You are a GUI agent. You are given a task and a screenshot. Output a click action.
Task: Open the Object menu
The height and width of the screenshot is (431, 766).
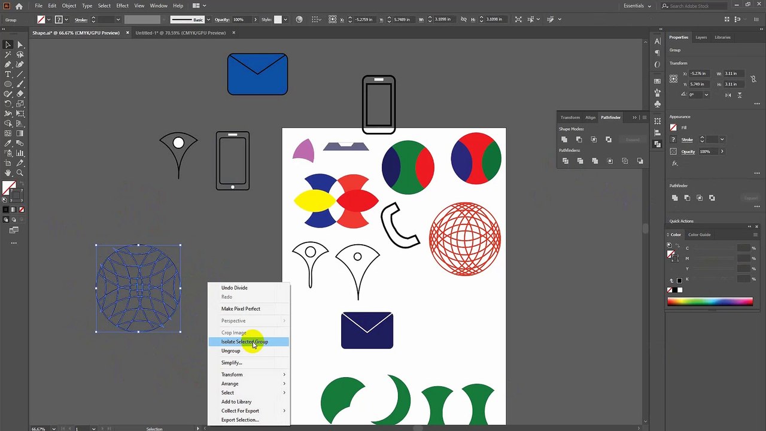69,6
